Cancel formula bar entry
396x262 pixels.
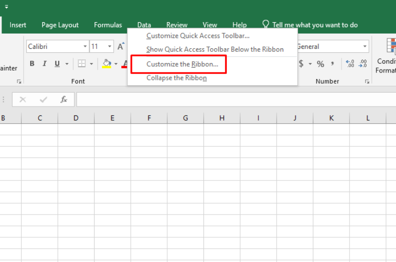coord(23,100)
